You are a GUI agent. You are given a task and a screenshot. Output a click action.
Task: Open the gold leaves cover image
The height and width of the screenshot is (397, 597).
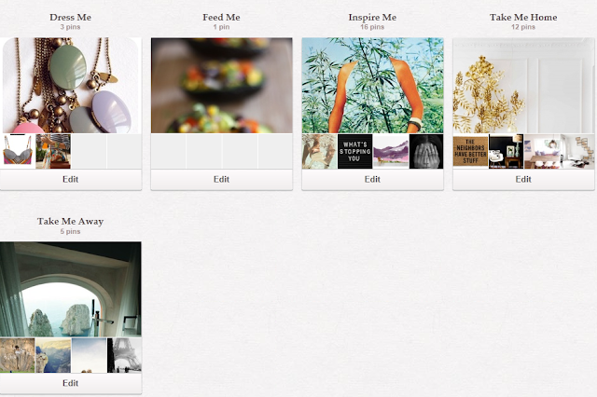pyautogui.click(x=523, y=85)
